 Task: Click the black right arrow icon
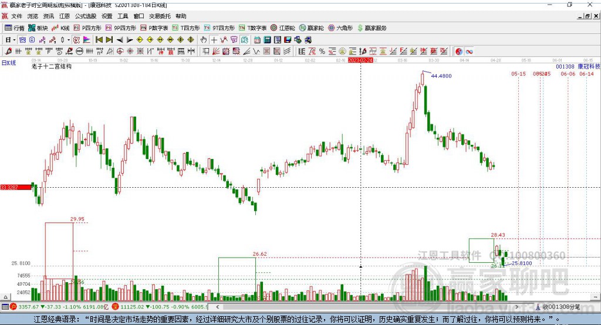click(x=130, y=40)
